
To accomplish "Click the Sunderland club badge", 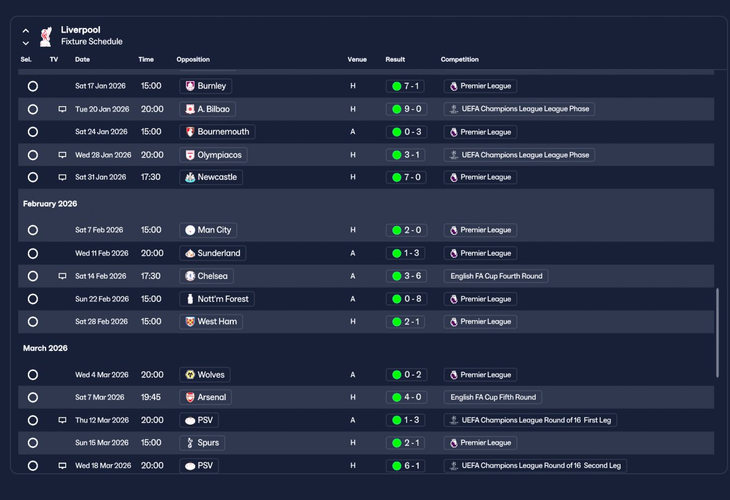I will [x=190, y=253].
